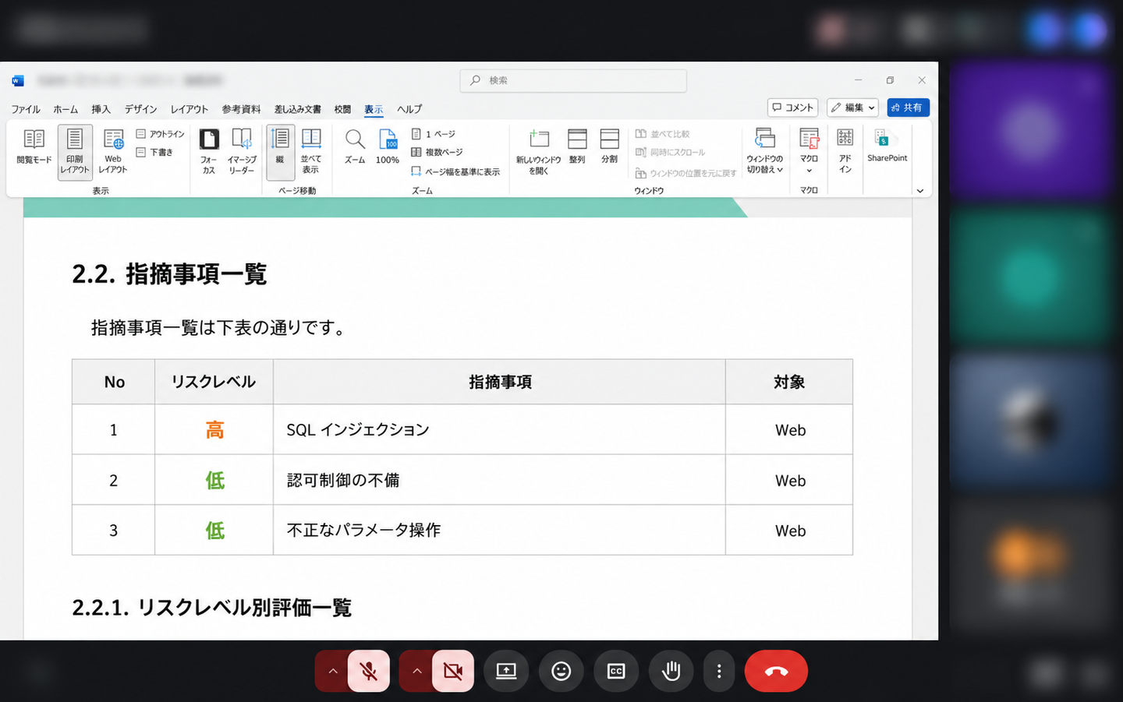
Task: Select Web レイアウト view
Action: (113, 152)
